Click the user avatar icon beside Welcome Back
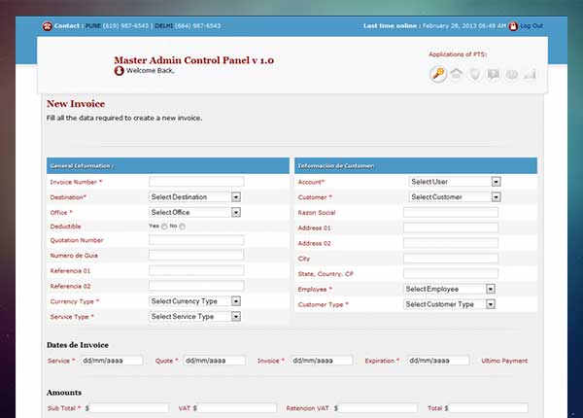This screenshot has width=583, height=418. click(x=119, y=71)
